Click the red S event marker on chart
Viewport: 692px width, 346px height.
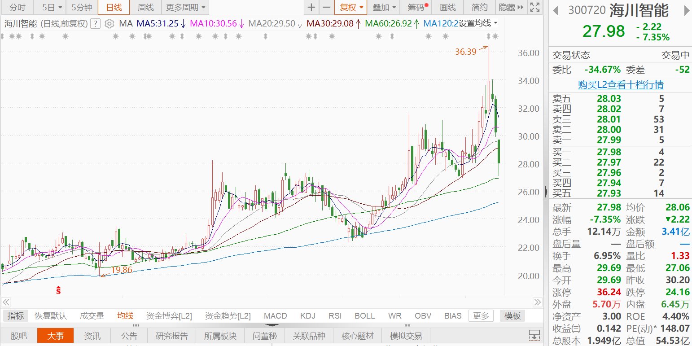[x=58, y=290]
